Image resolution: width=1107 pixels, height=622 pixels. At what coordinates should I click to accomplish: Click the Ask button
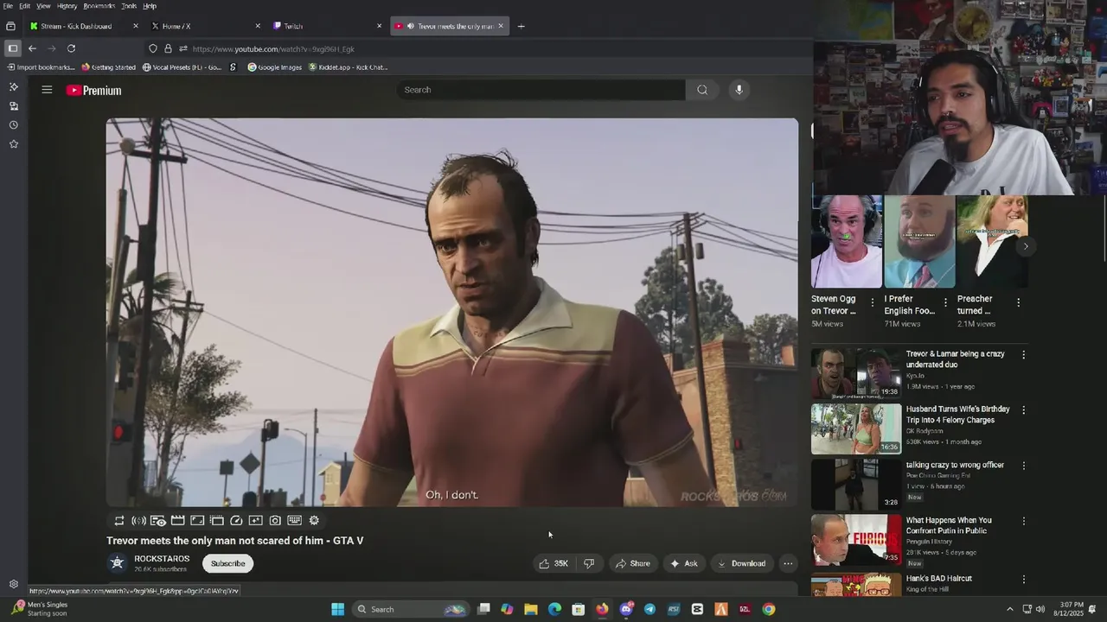click(683, 563)
